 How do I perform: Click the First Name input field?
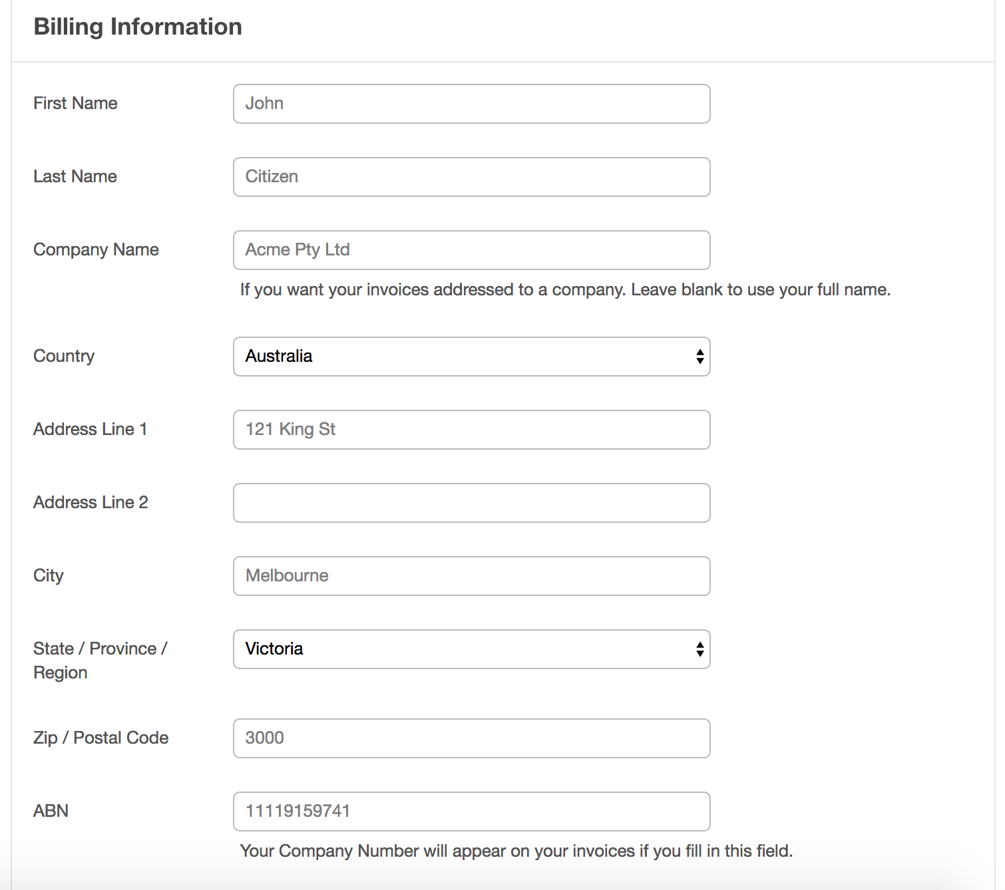click(472, 104)
